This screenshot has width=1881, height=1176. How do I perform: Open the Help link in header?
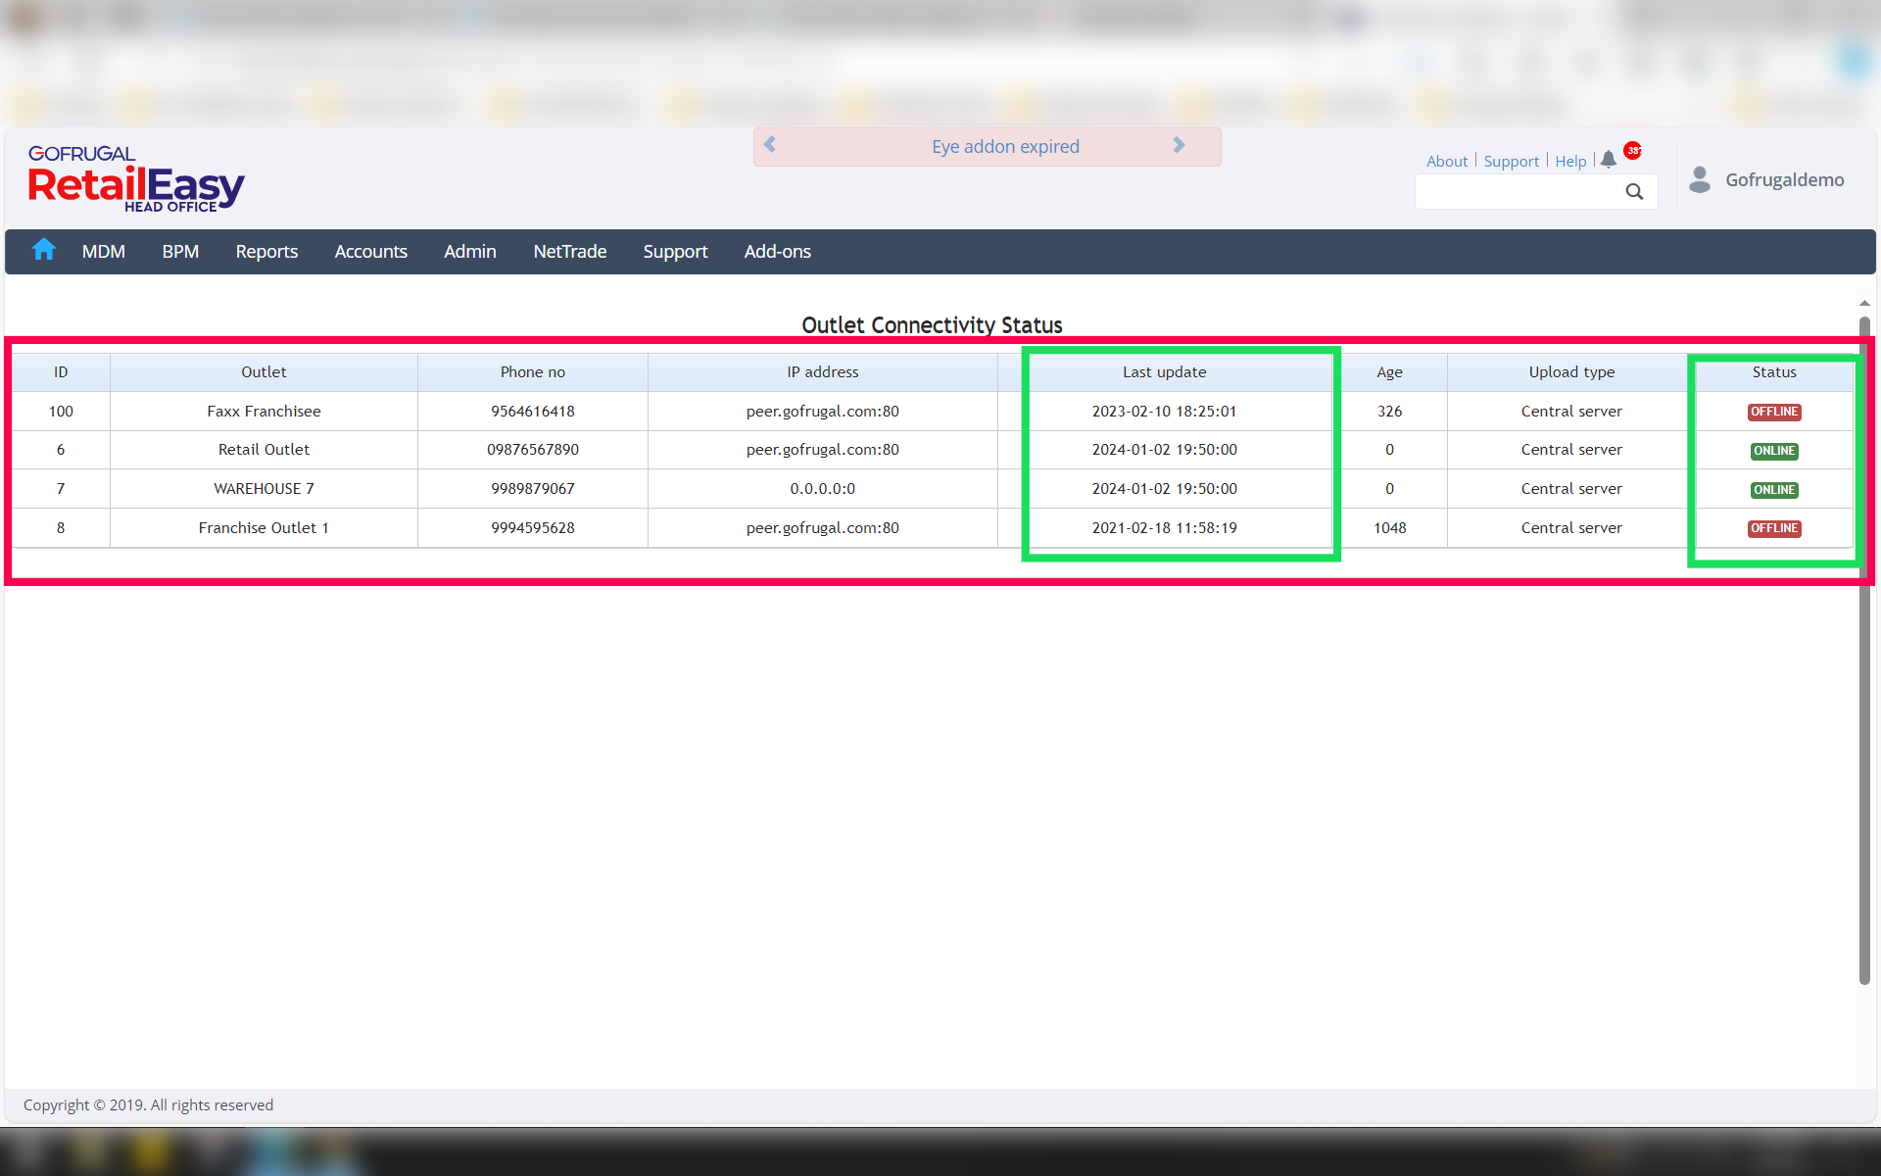coord(1569,161)
